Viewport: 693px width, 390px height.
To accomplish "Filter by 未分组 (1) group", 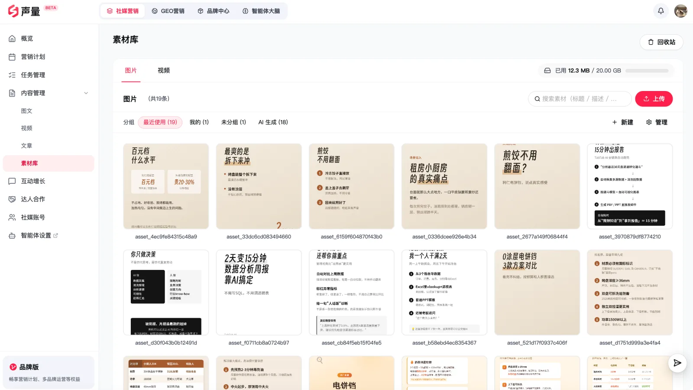I will pos(233,122).
